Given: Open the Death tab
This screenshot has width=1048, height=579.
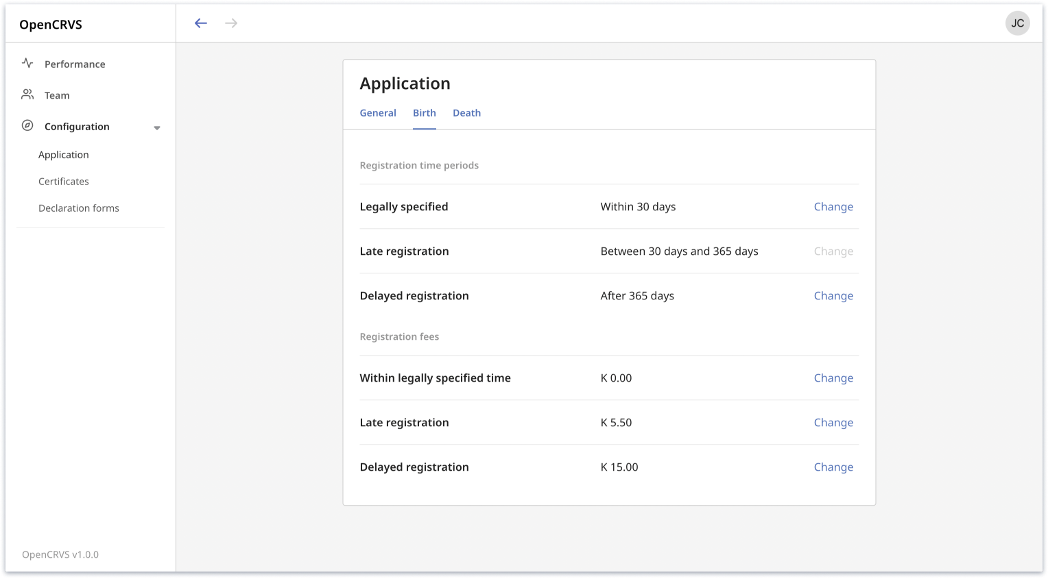Looking at the screenshot, I should pyautogui.click(x=466, y=113).
